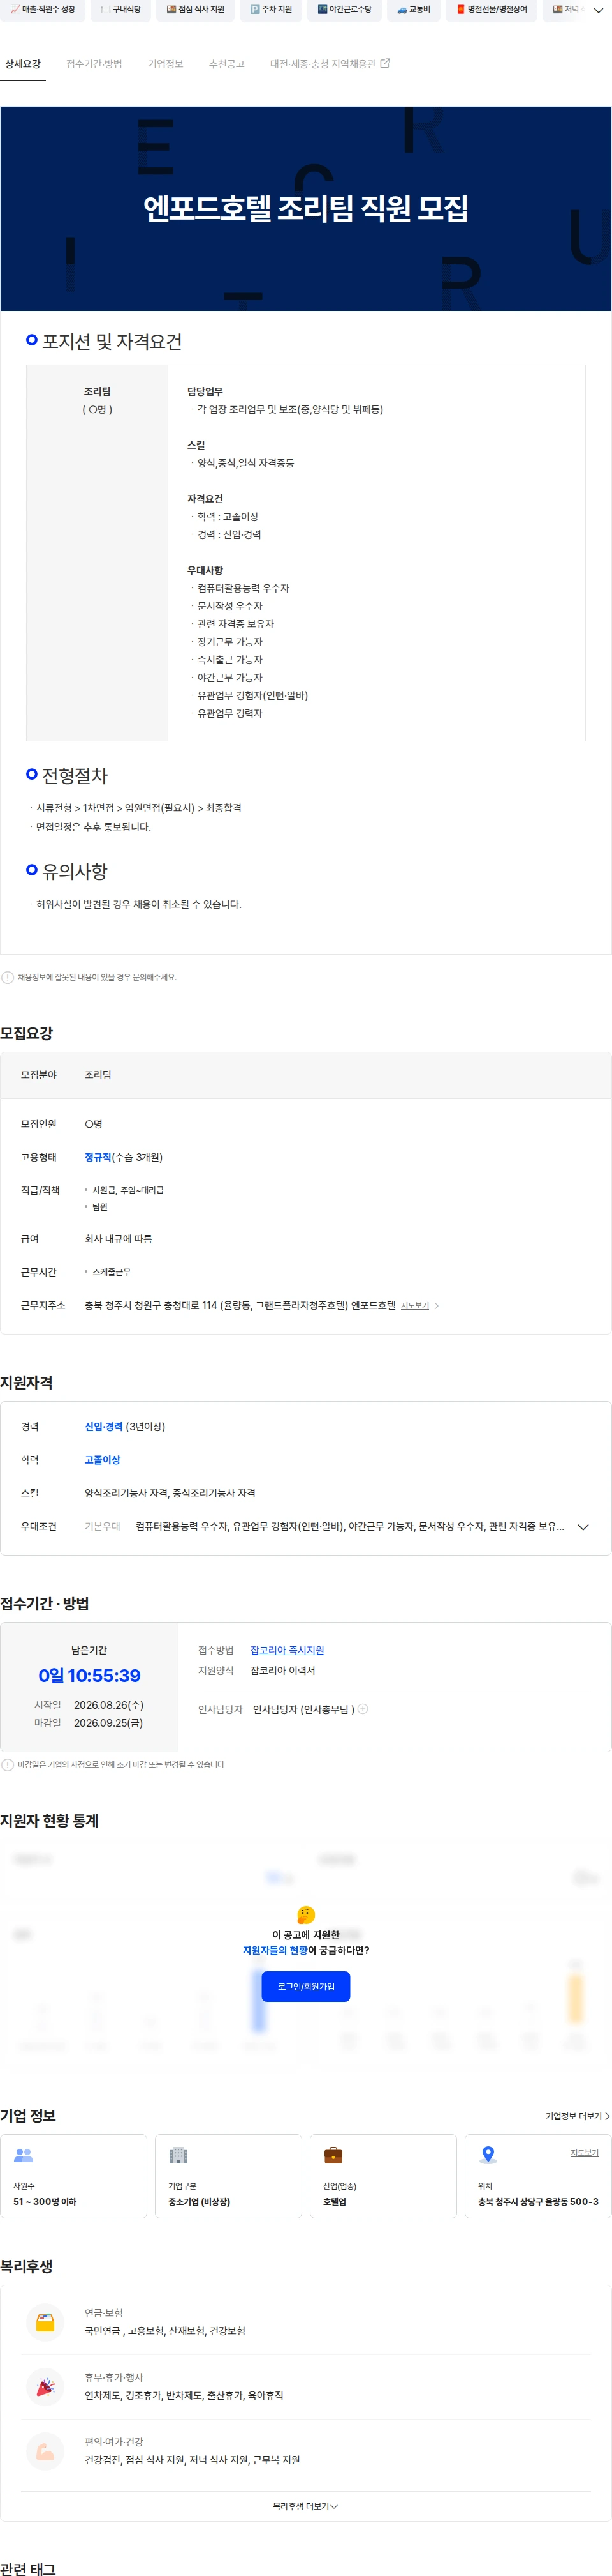Click the 포지션 및 자격요건 heading bullet
Viewport: 612px width, 2576px height.
32,340
